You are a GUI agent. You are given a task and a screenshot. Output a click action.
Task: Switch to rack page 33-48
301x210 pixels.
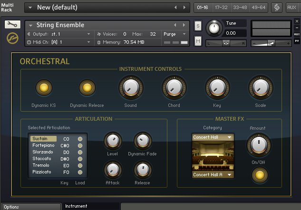[x=240, y=8]
